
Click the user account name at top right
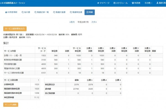tap(161, 3)
